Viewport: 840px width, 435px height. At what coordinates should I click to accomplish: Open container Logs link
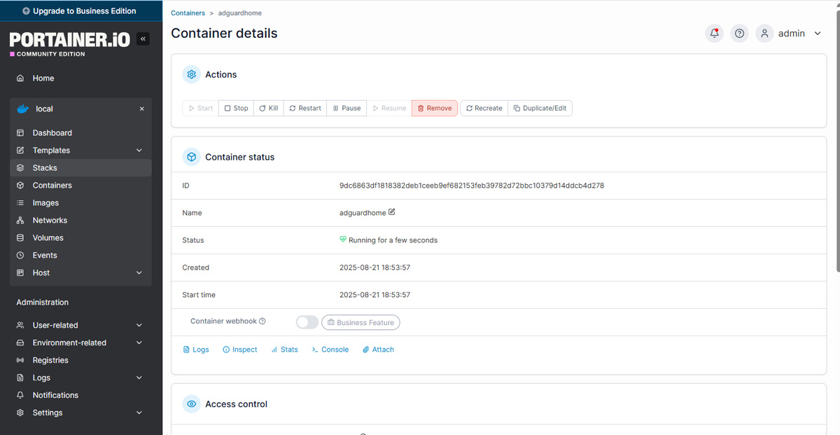coord(196,350)
